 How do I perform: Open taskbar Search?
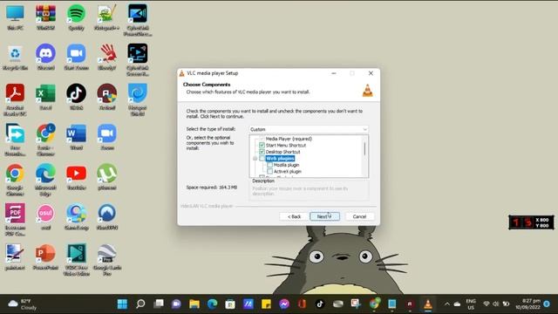(140, 304)
